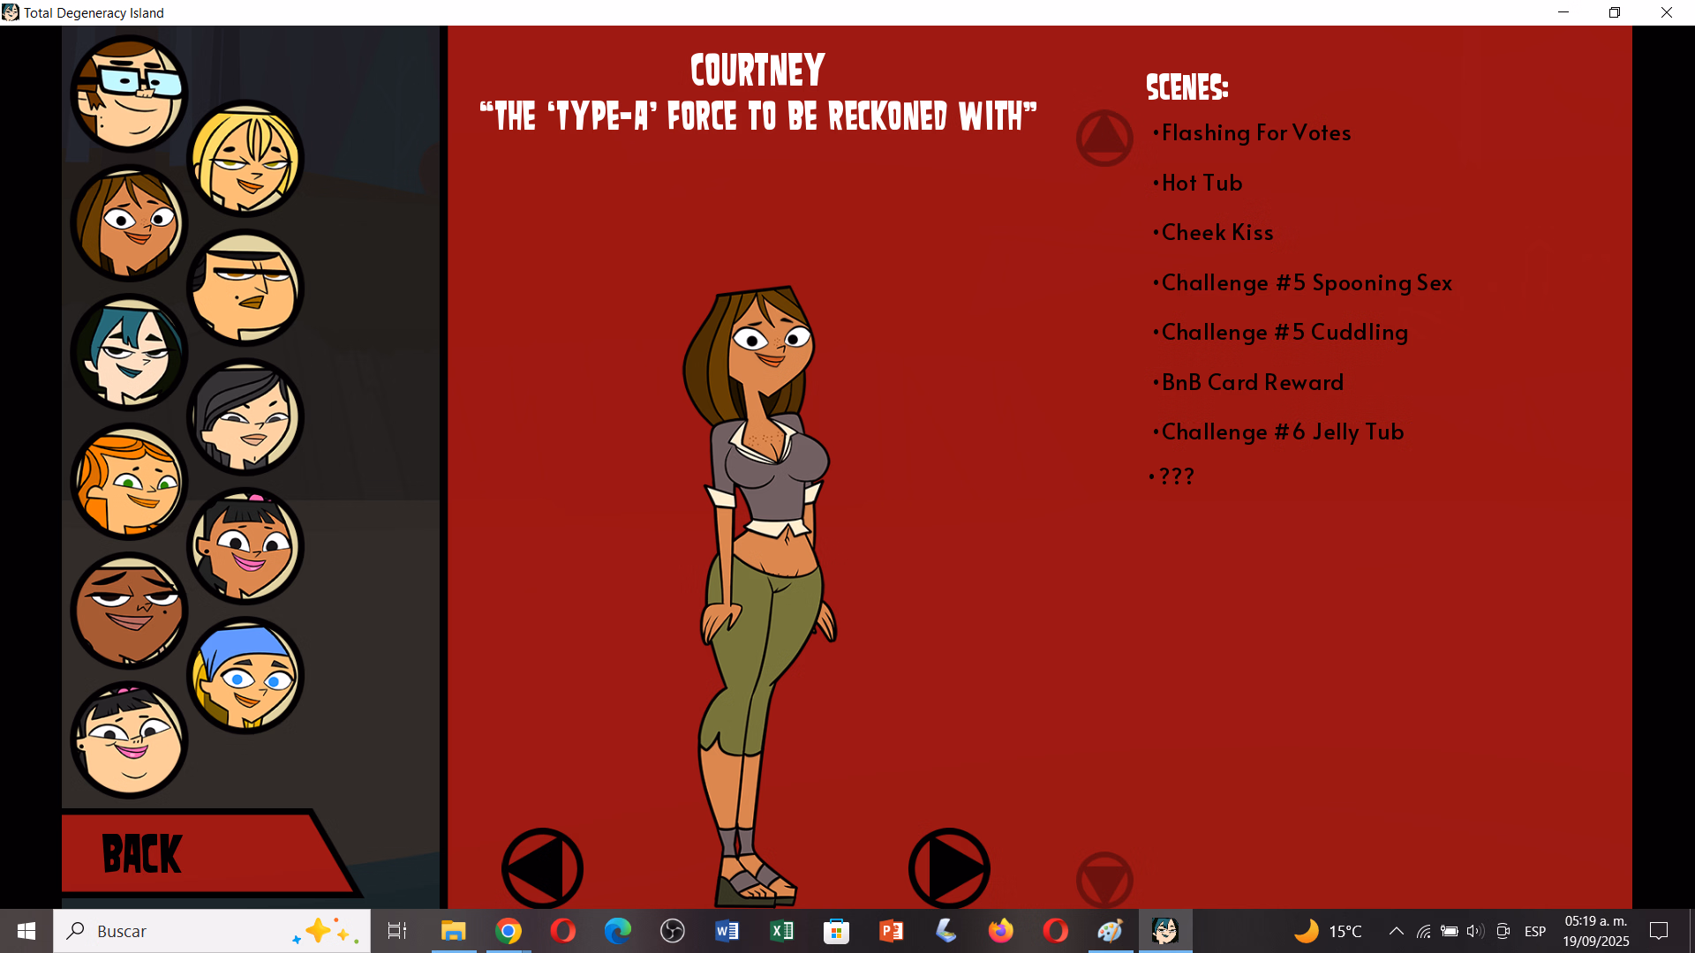Select Courtney's brown-haired portrait

click(129, 222)
